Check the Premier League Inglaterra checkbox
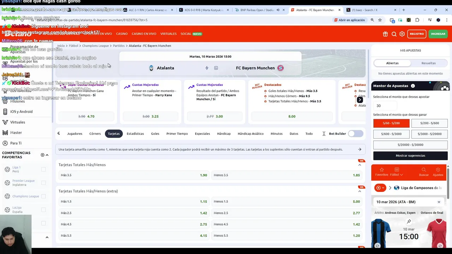Screen dimensions: 452x254 [x=43, y=183]
